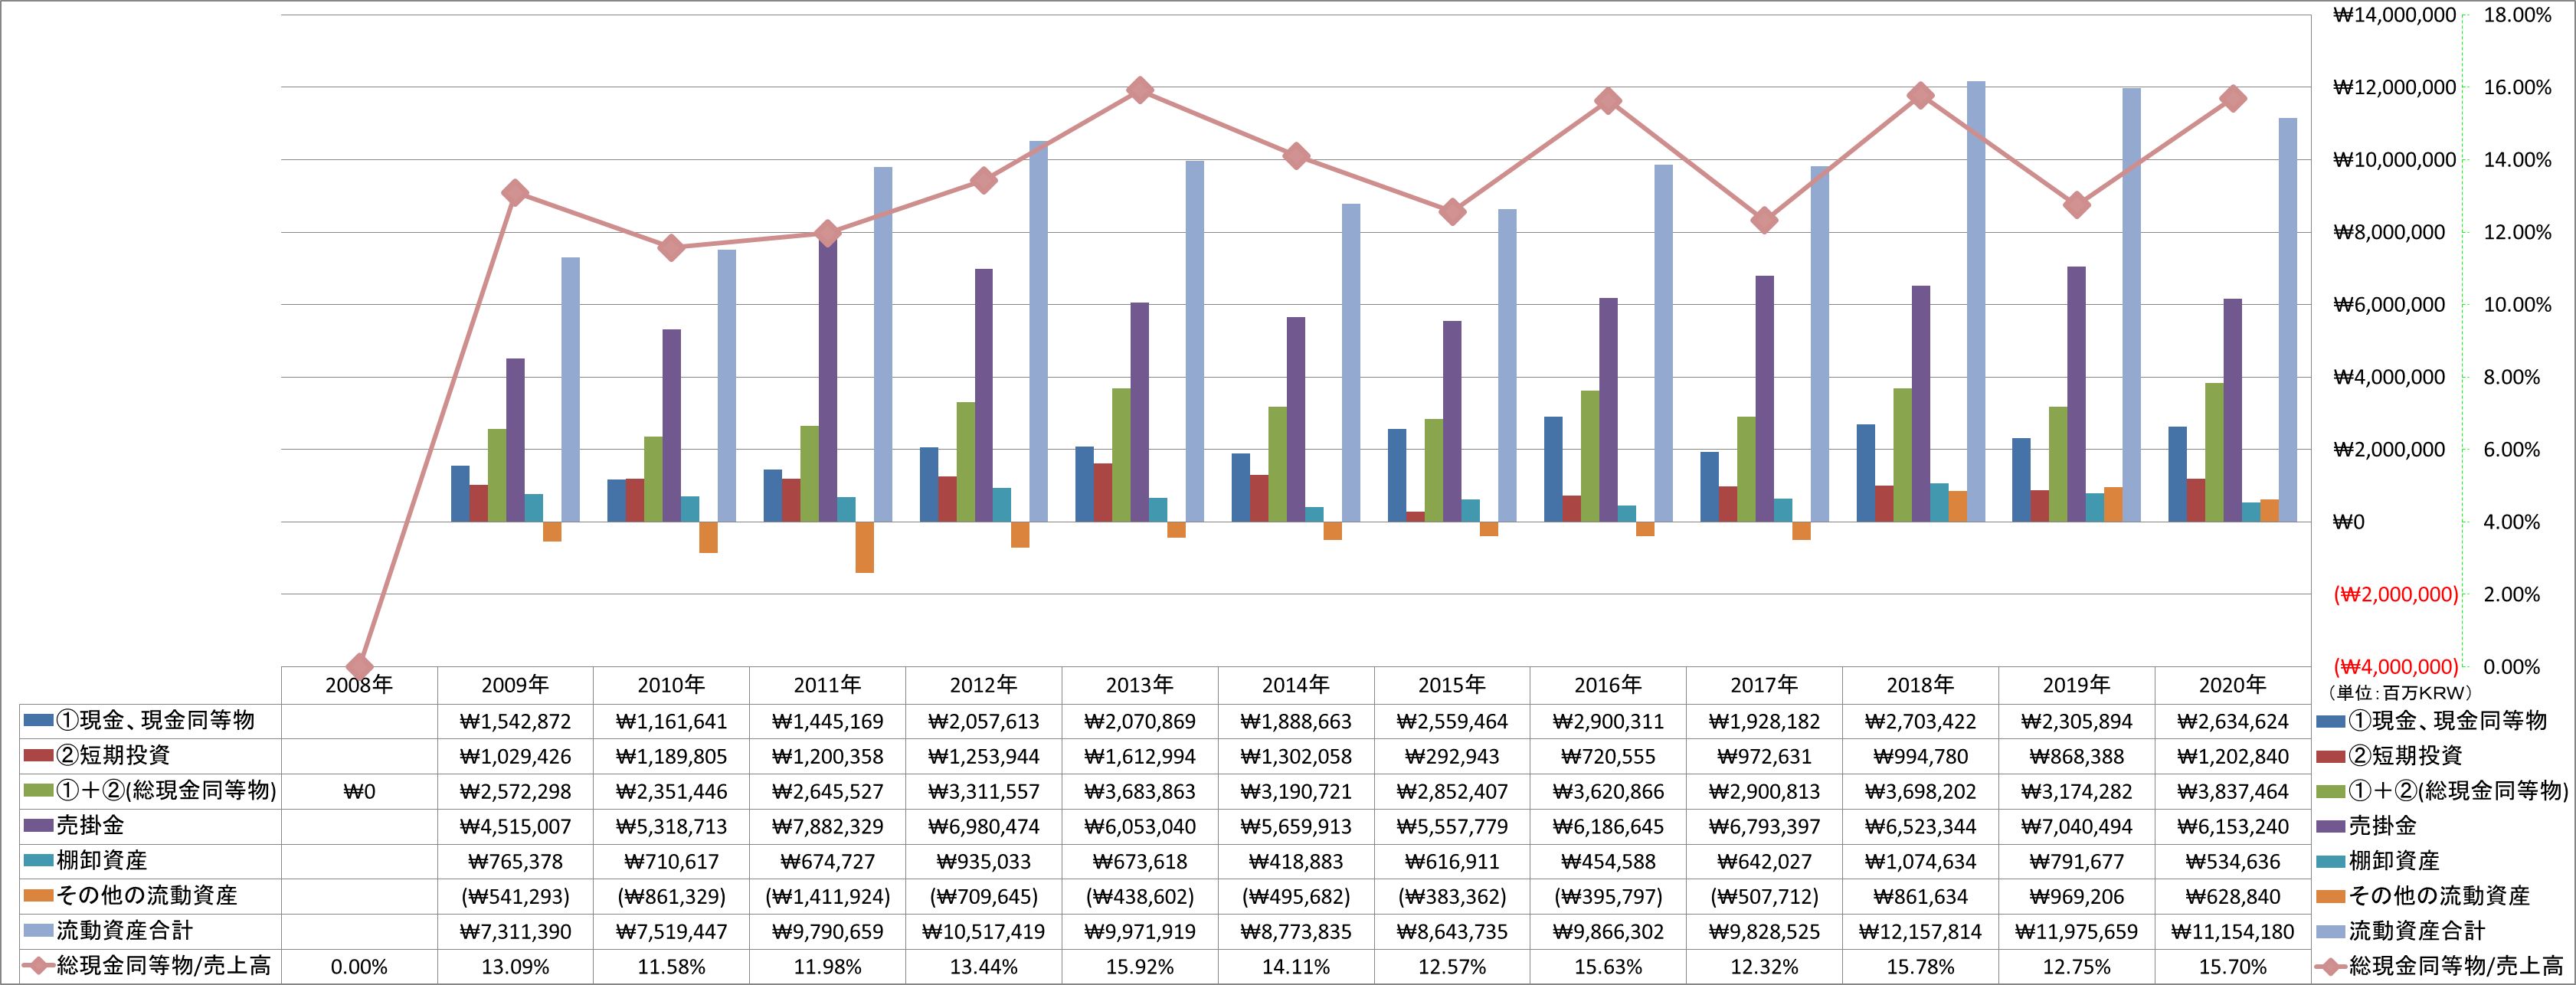Click cell ₩1,074,634 in the 棚卸資産 row

1920,861
